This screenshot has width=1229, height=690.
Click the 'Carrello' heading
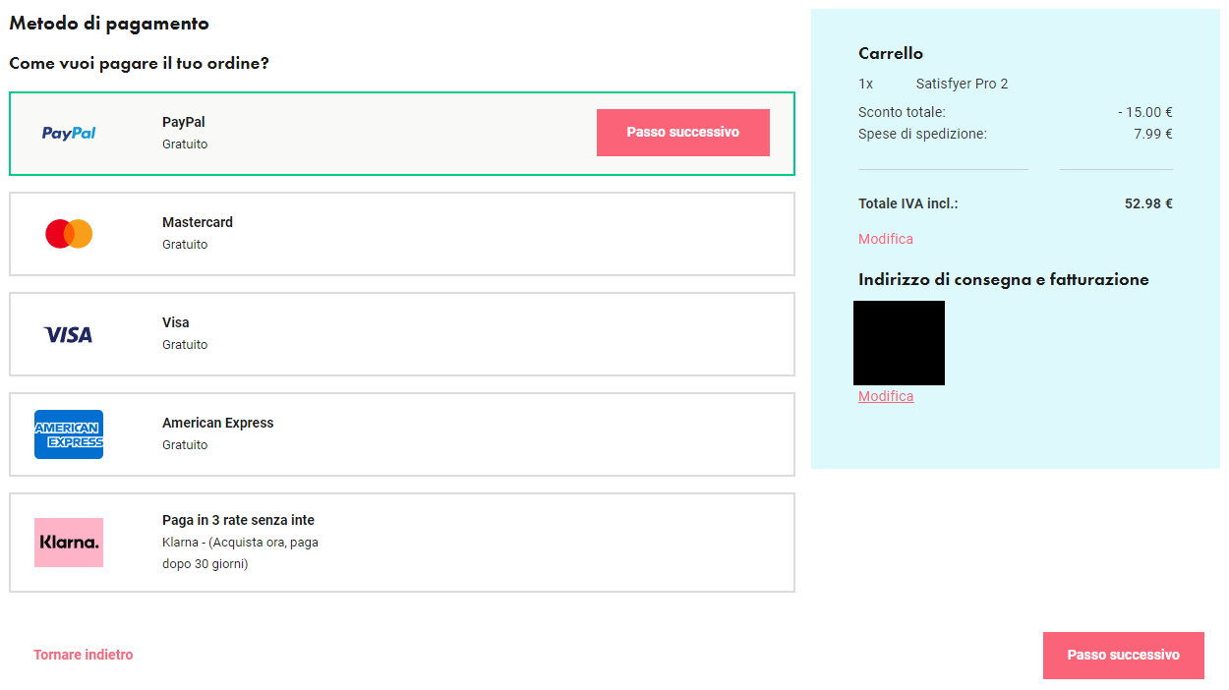[891, 53]
